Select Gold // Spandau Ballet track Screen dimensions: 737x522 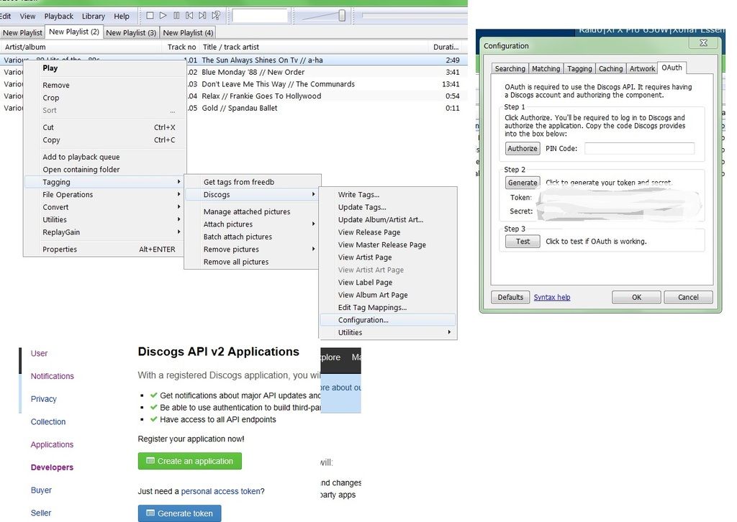point(239,108)
